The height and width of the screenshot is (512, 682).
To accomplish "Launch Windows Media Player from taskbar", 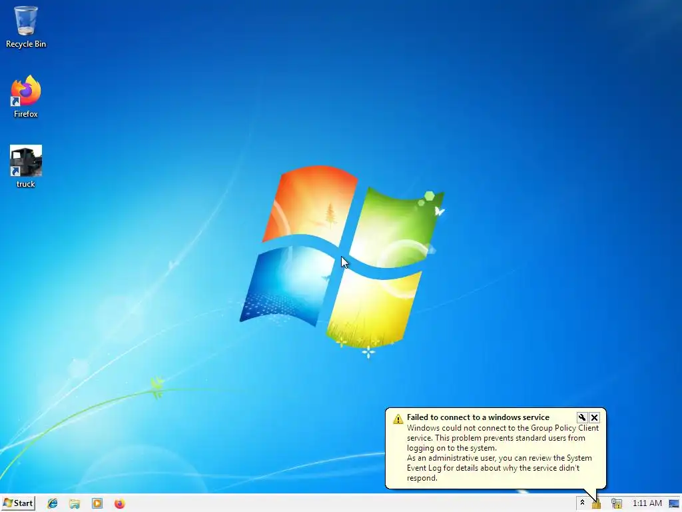I will [x=97, y=503].
